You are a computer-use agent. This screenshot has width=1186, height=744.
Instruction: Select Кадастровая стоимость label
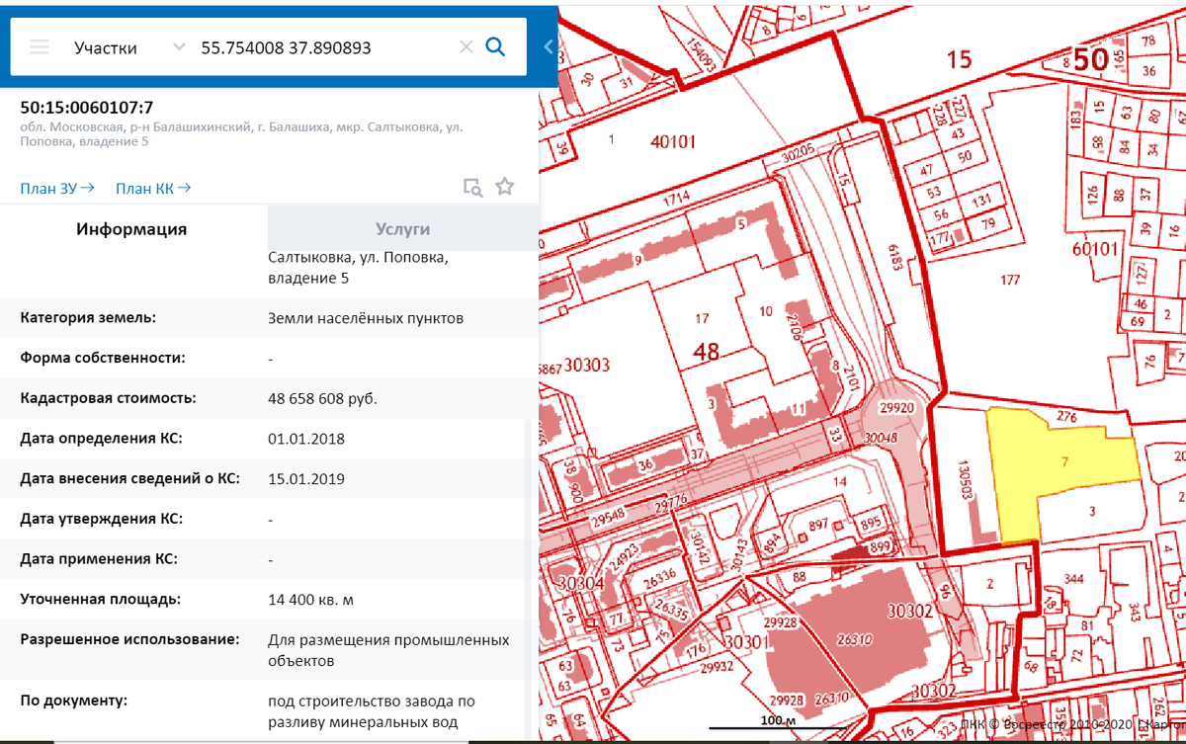click(108, 398)
